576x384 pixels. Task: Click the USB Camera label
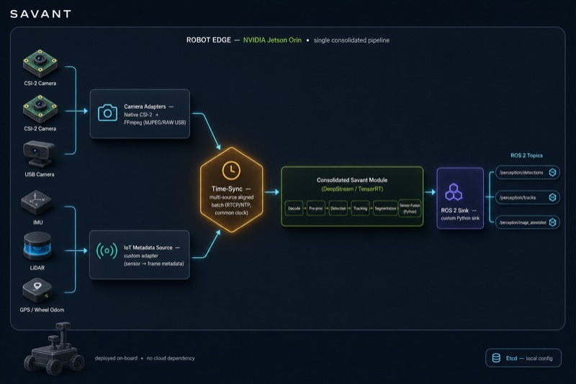[40, 174]
